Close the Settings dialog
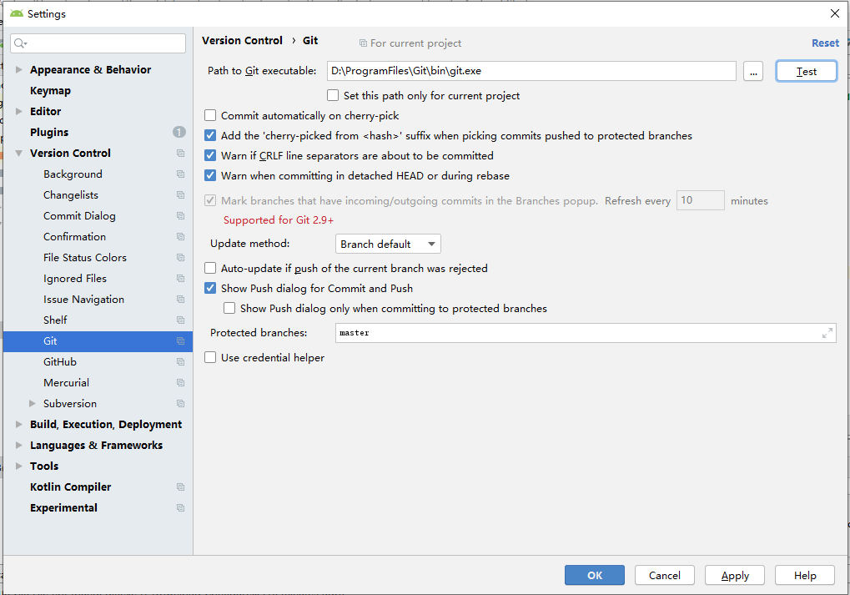Image resolution: width=850 pixels, height=595 pixels. [835, 13]
